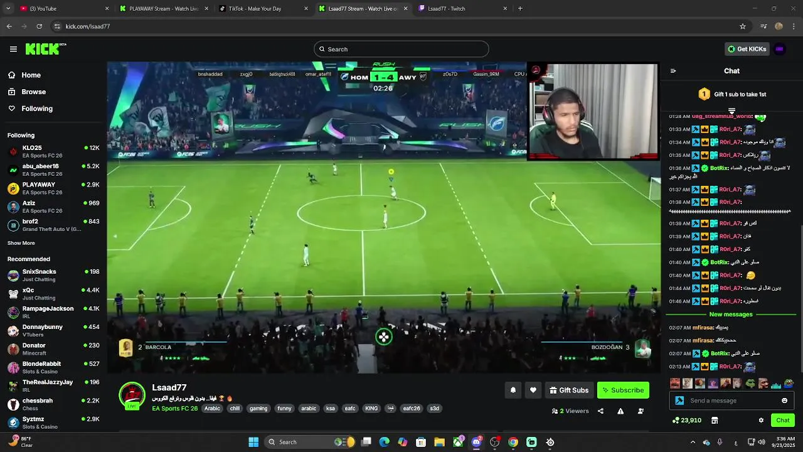The image size is (803, 452).
Task: Click the user-star icon beside report
Action: [x=641, y=411]
